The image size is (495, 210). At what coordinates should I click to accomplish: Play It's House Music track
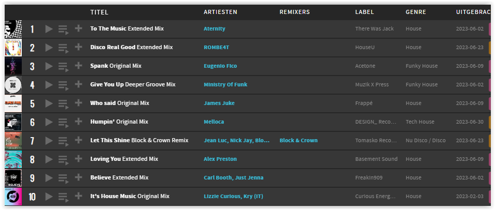[x=49, y=197]
